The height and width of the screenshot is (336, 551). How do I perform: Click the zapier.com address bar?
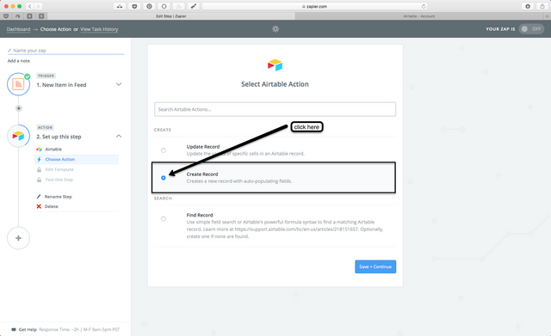tap(314, 6)
